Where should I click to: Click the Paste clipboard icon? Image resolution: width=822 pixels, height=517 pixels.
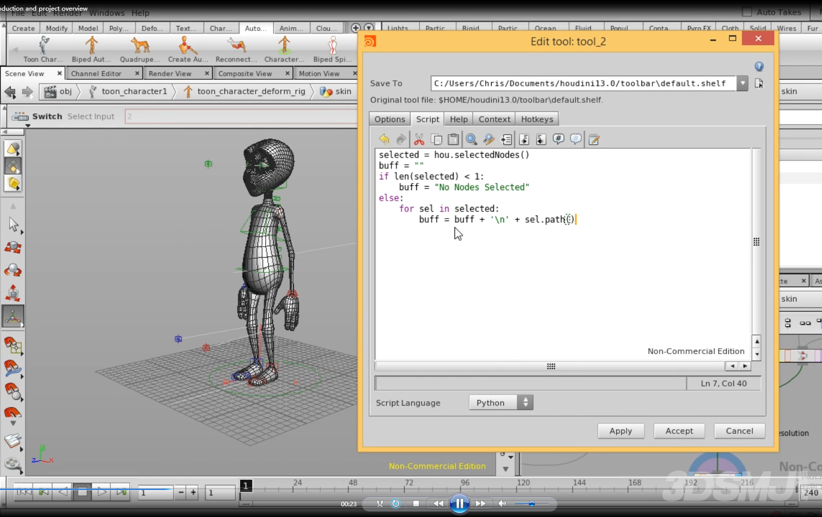coord(453,139)
